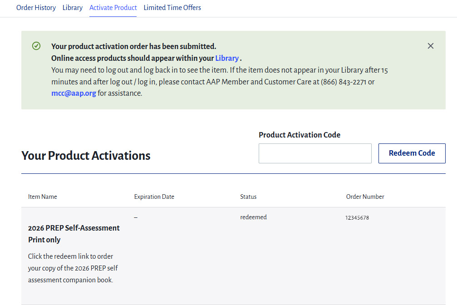The image size is (457, 305).
Task: Click the Your Product Activations heading
Action: 86,156
